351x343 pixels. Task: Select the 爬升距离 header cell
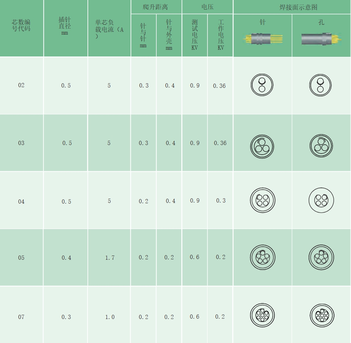click(x=156, y=7)
